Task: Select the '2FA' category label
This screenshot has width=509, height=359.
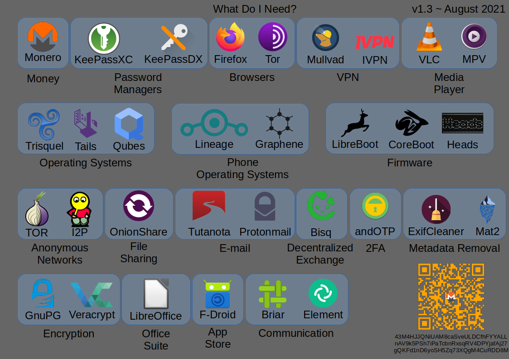Action: coord(376,248)
